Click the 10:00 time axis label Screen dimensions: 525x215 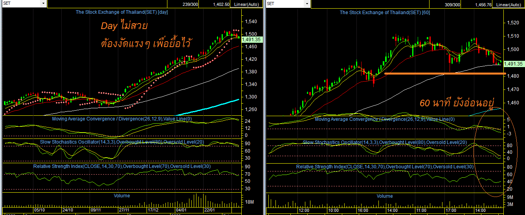(334, 210)
